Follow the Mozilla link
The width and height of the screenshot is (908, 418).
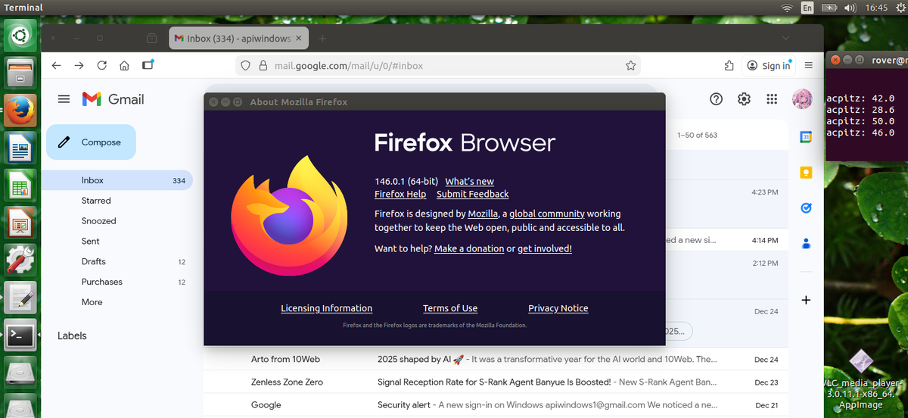(483, 214)
